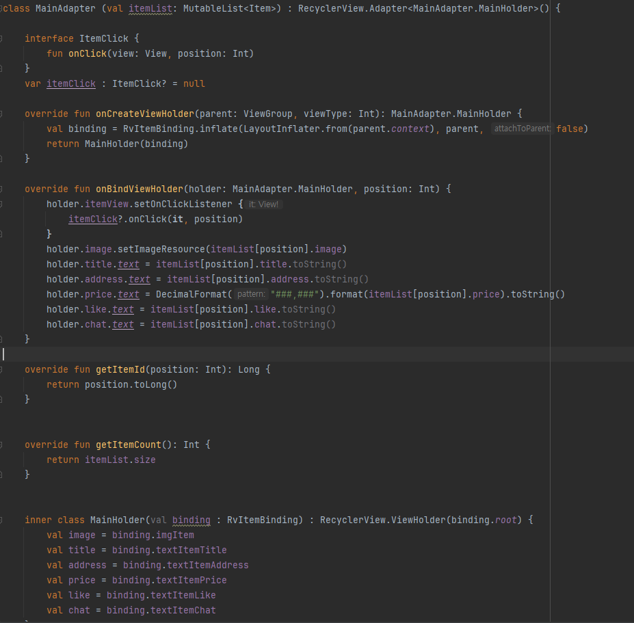Click the toLong() call
The image size is (634, 623).
156,384
